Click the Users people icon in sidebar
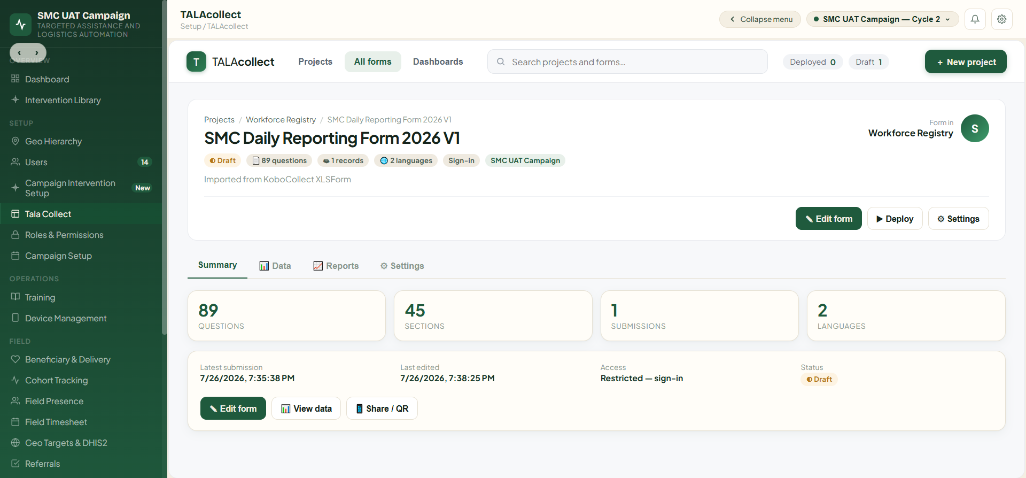1026x478 pixels. [x=15, y=161]
